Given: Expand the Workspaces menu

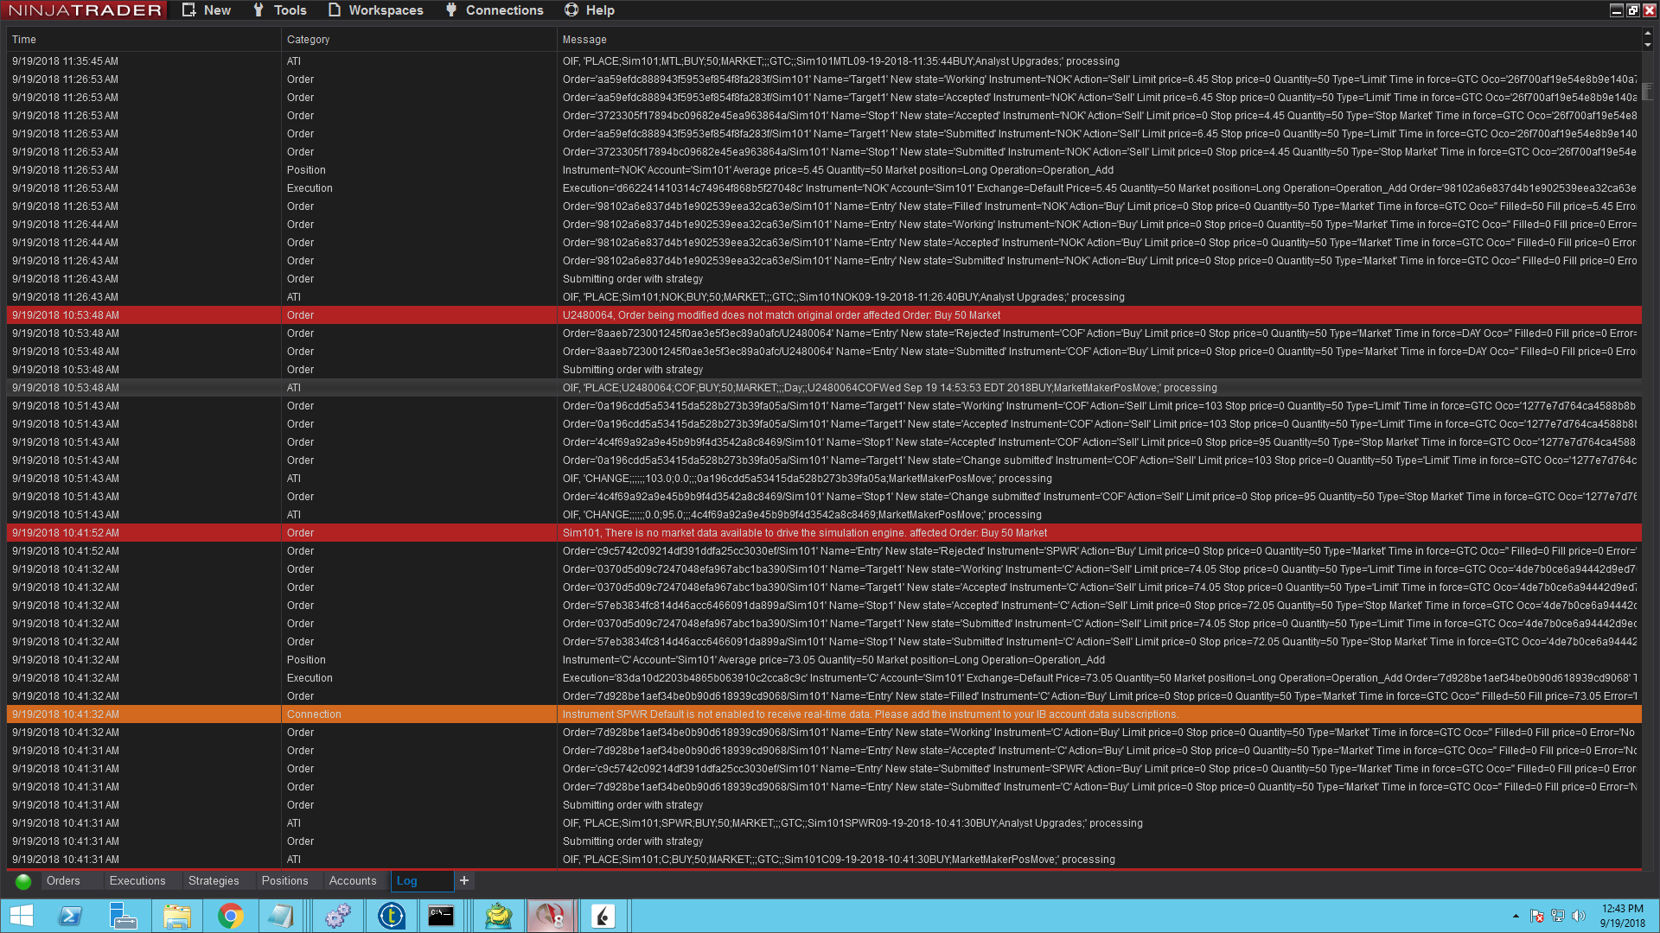Looking at the screenshot, I should pos(375,10).
